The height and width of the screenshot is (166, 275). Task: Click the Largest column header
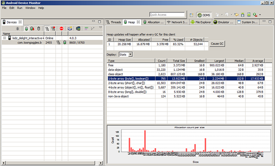216,61
